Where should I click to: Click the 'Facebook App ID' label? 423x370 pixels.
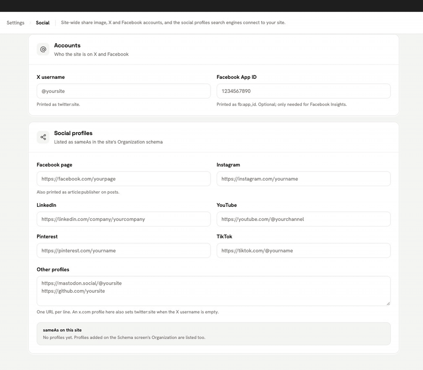236,77
